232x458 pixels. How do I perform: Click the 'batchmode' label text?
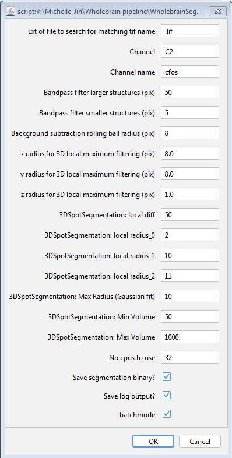pyautogui.click(x=138, y=415)
